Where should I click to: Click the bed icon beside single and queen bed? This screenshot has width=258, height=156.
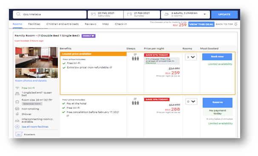(x=17, y=94)
